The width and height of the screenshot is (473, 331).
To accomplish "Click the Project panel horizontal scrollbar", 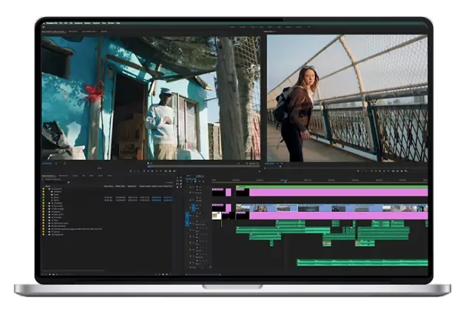I will click(74, 270).
